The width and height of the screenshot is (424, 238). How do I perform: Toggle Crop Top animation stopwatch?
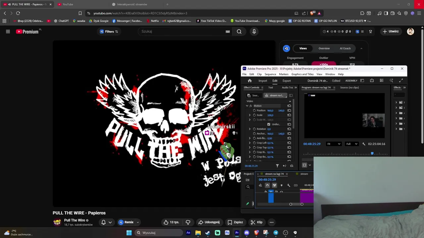coord(254,147)
